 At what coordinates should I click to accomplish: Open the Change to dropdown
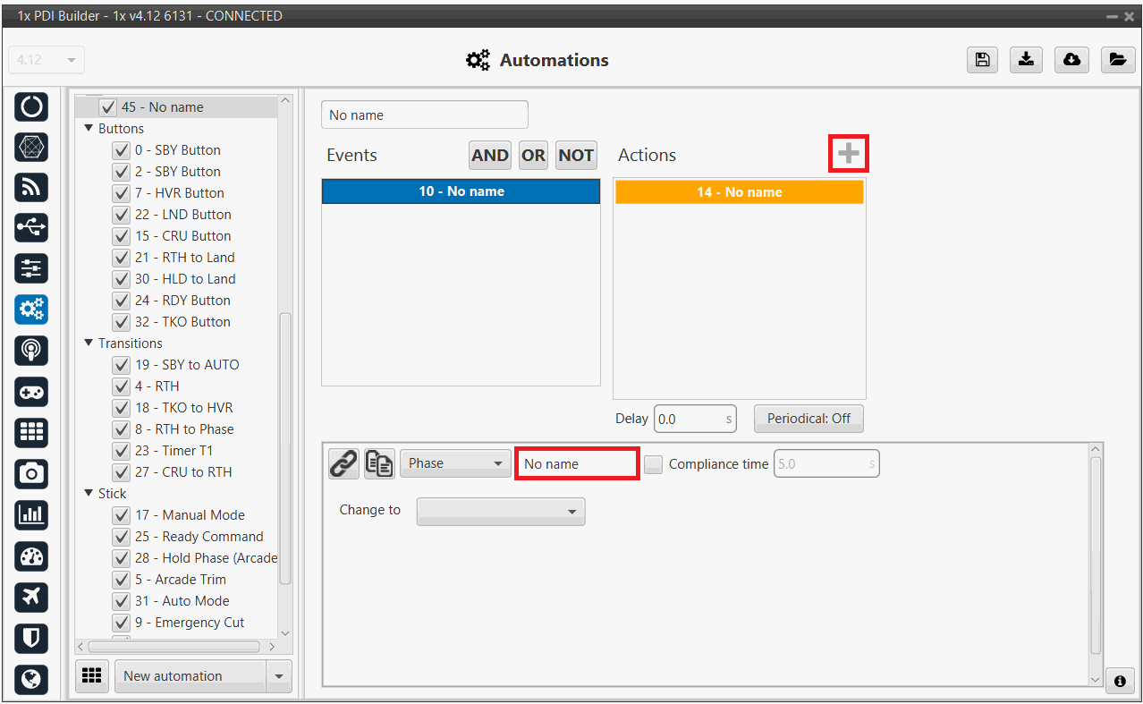click(501, 512)
